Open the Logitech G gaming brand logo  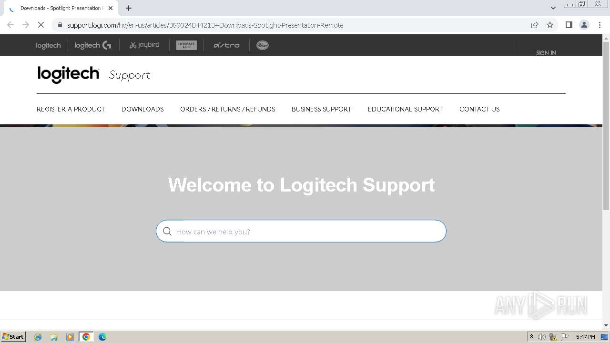(93, 45)
